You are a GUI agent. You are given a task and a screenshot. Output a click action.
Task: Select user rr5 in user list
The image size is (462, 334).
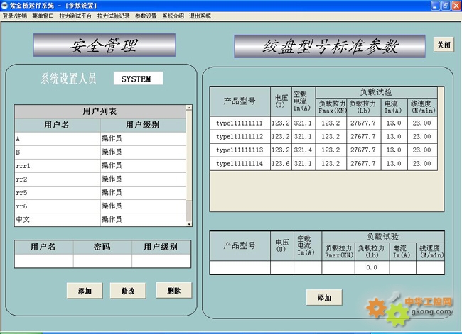point(58,193)
